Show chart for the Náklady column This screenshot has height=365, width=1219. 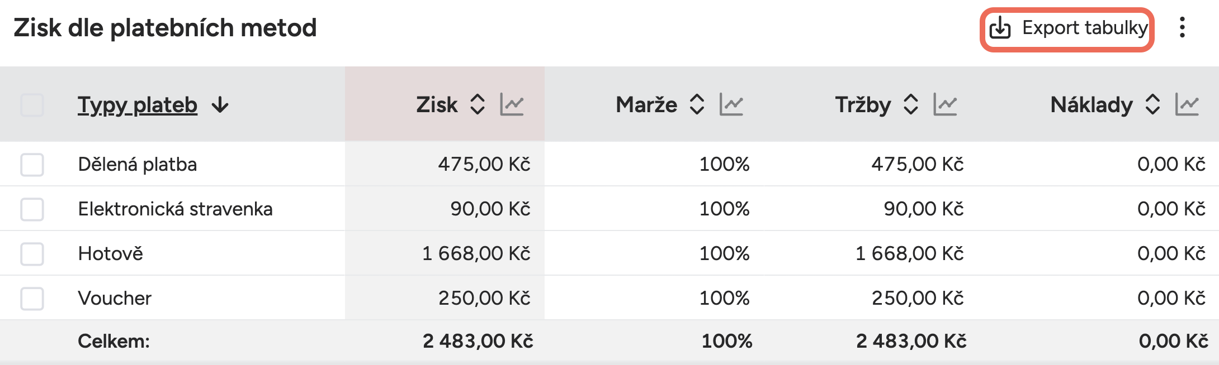pyautogui.click(x=1187, y=104)
